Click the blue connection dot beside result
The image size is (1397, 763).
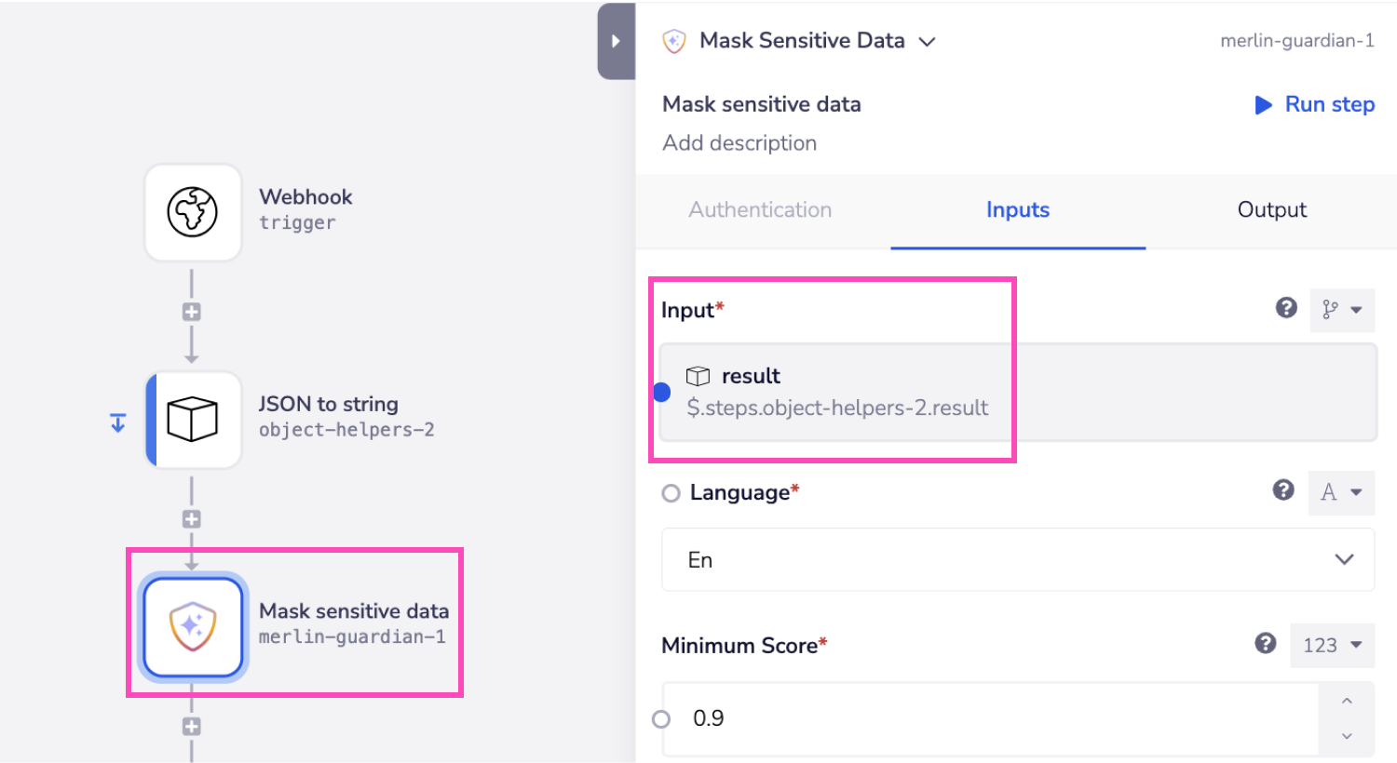tap(662, 392)
